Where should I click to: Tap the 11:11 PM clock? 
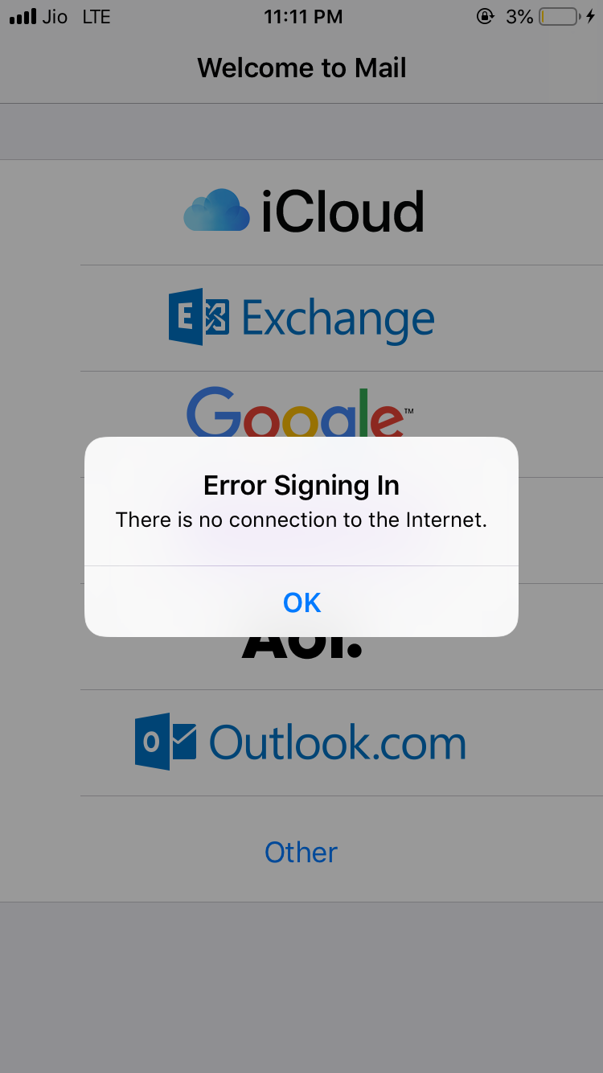point(303,17)
